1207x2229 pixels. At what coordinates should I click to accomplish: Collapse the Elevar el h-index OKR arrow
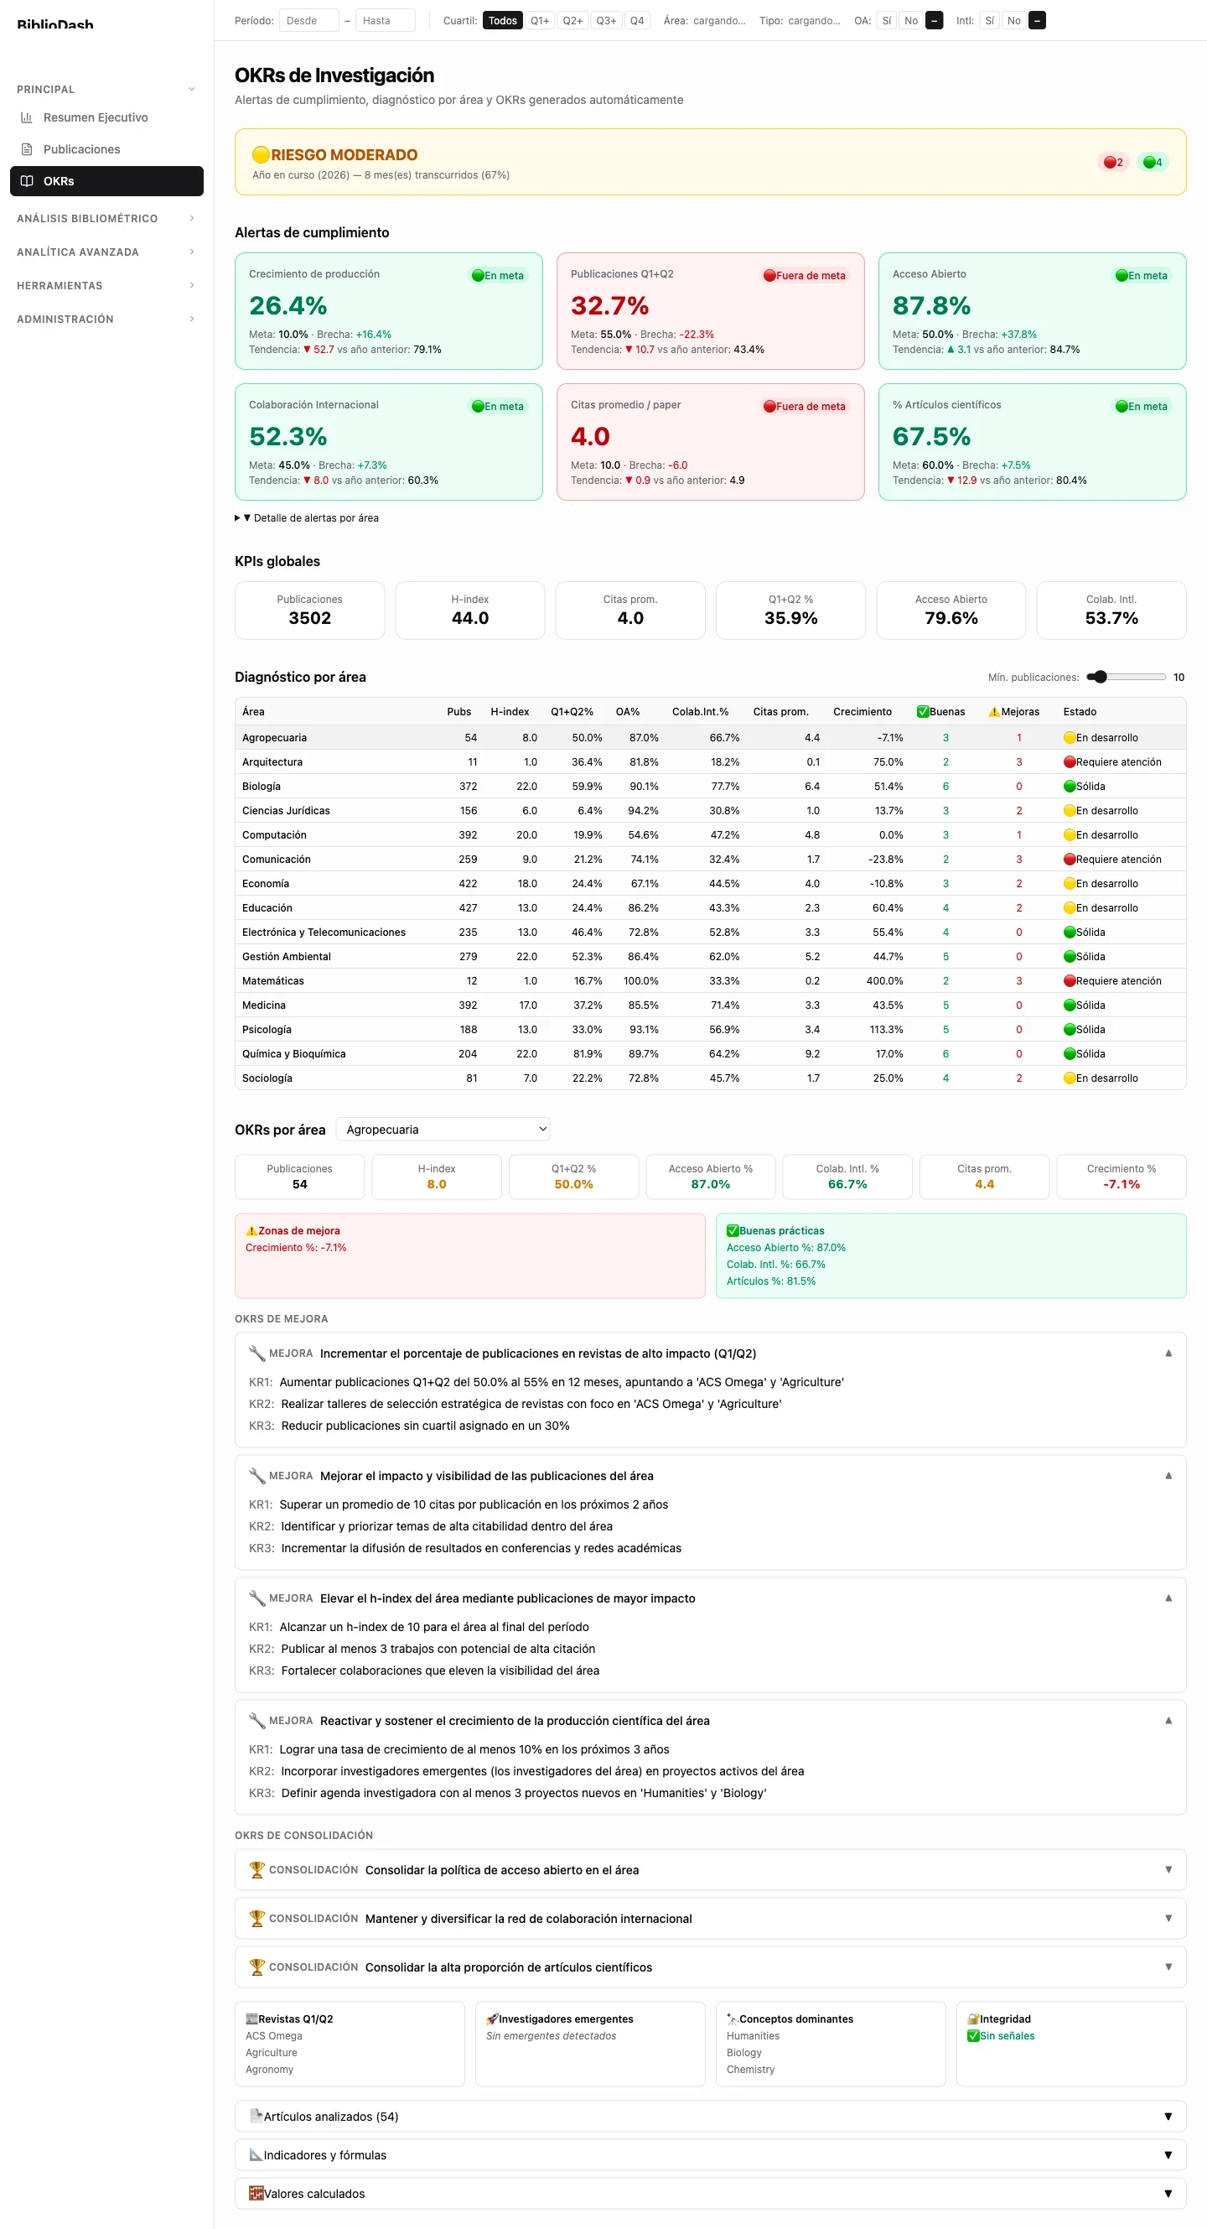pos(1168,1598)
